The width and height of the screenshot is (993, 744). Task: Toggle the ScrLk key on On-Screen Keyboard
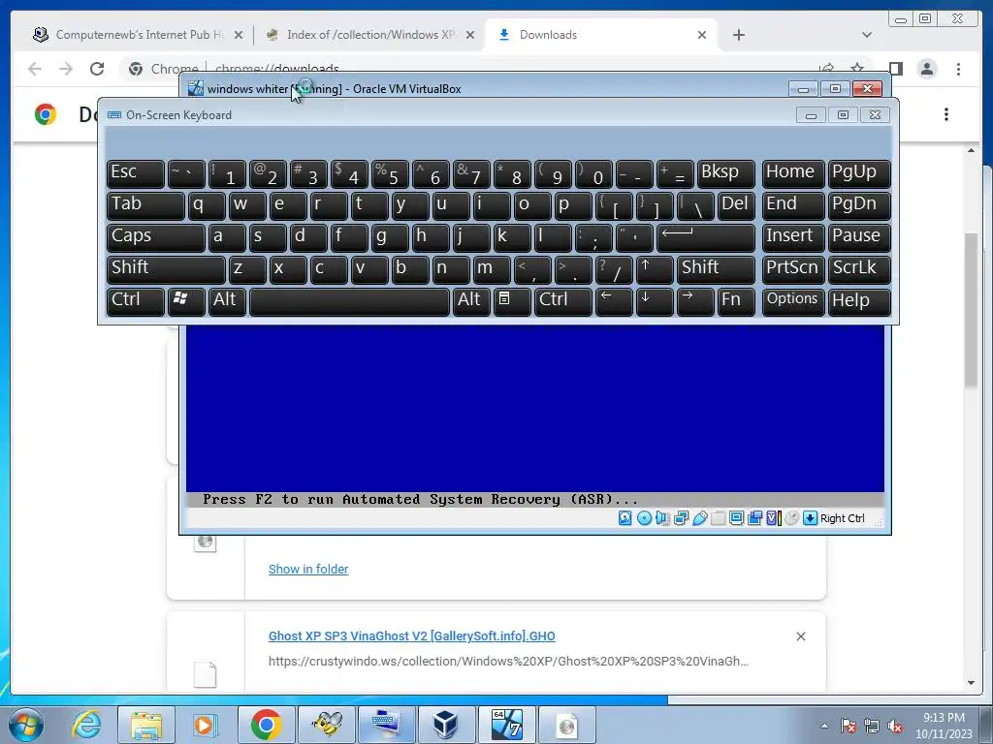(859, 269)
